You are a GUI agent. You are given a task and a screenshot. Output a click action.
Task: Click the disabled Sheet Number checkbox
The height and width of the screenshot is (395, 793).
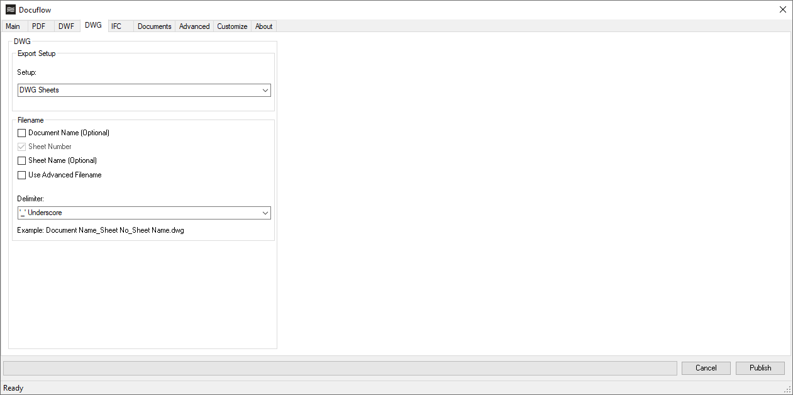[x=21, y=147]
